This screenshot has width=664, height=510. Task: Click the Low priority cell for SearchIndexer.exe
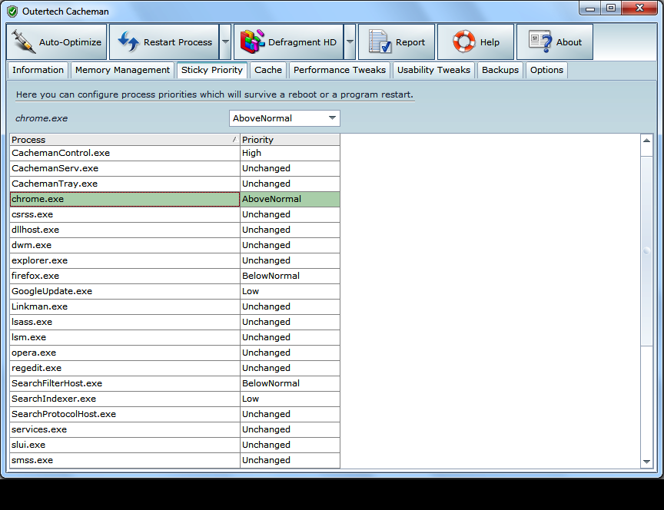coord(290,399)
